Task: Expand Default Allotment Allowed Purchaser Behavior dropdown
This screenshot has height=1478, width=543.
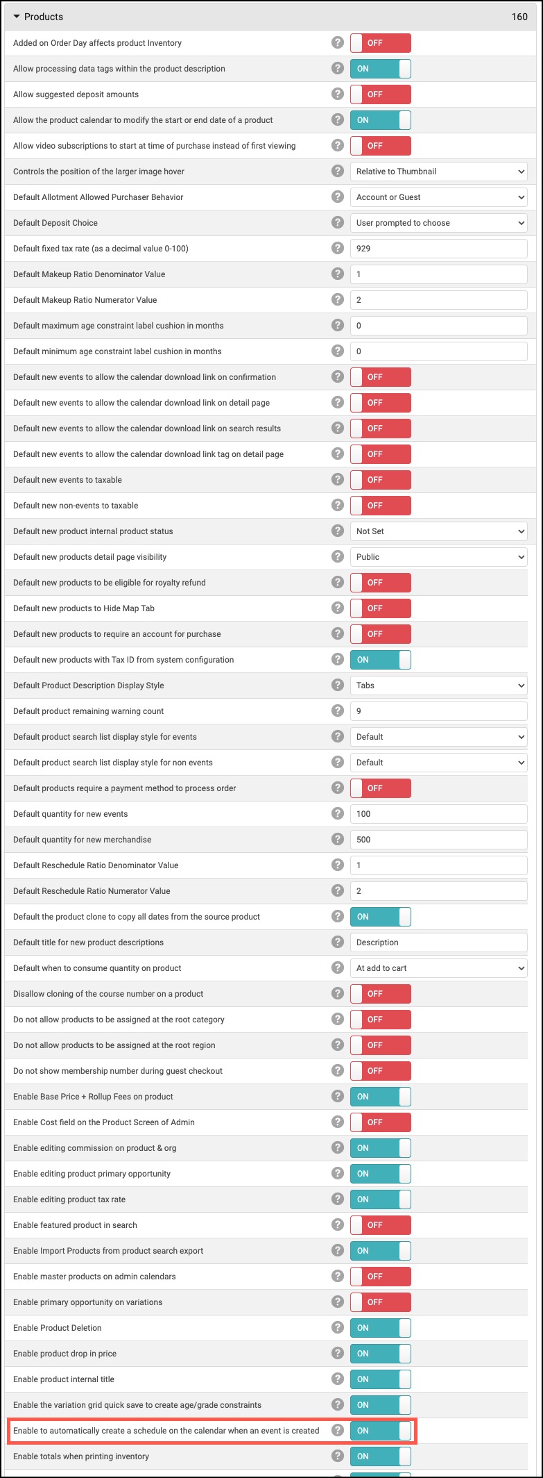Action: click(x=439, y=197)
